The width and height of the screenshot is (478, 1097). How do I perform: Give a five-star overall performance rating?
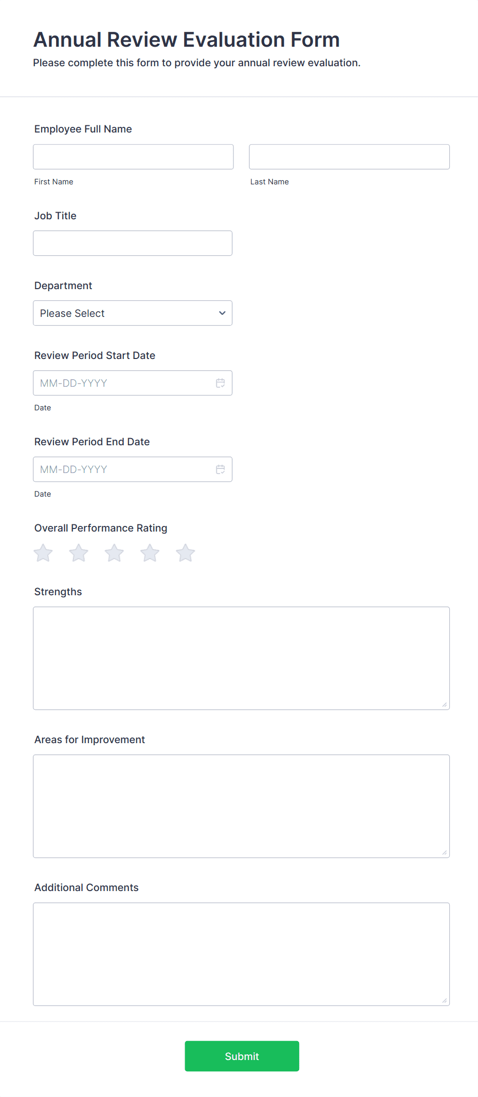(185, 553)
